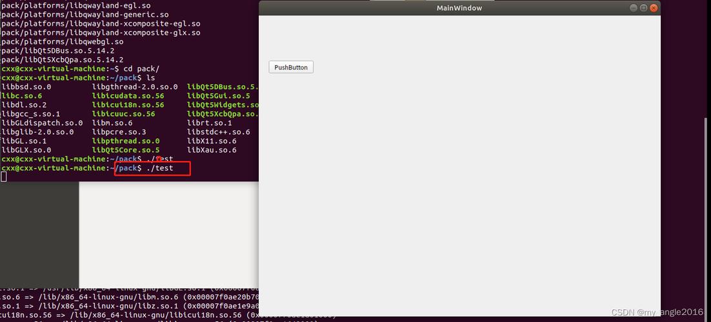Click libXau.so.6 in the listing
Viewport: 711px width, 322px height.
212,150
